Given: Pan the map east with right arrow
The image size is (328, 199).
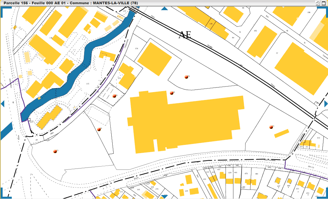Looking at the screenshot, I should point(326,104).
